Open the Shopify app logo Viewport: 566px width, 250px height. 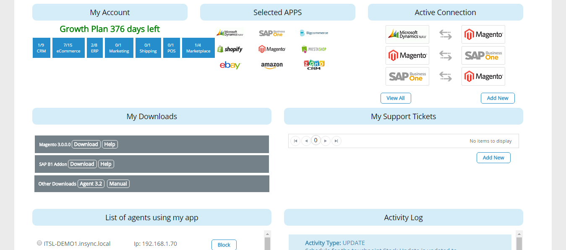tap(230, 49)
